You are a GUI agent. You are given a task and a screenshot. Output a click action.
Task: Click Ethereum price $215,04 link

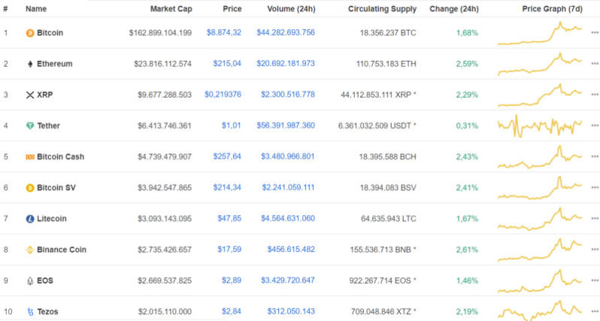click(226, 64)
